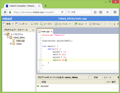The image size is (120, 93).
Task: Click the while(1) line
Action: tap(54, 49)
